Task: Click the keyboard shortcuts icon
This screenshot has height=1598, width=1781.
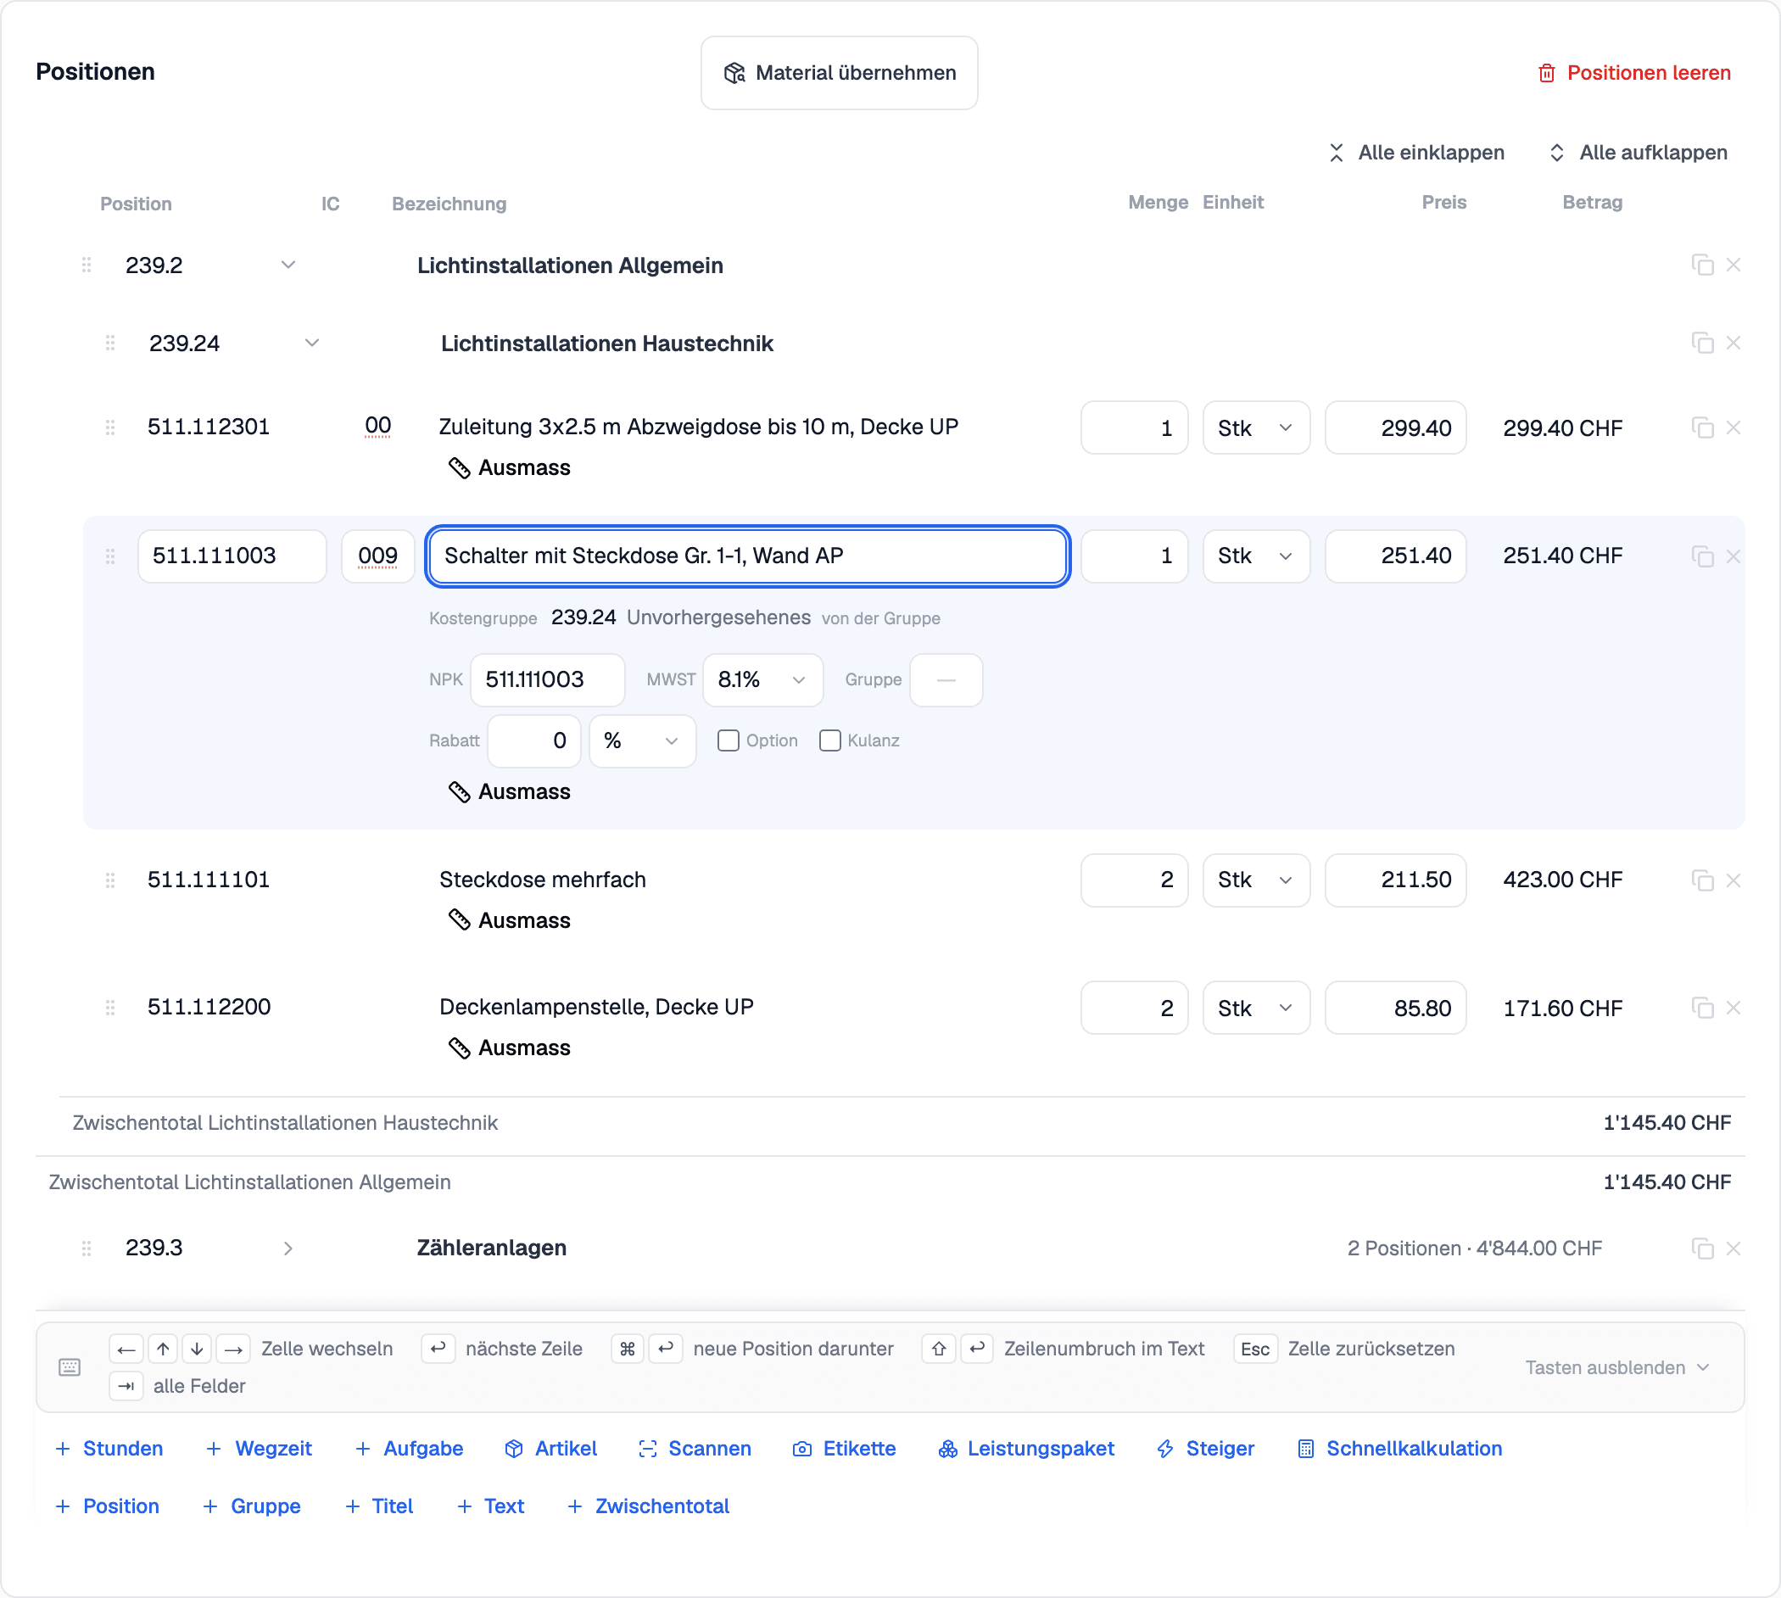Action: click(70, 1367)
